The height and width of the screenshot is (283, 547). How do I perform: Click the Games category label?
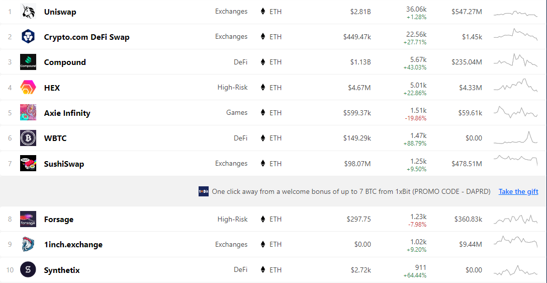click(237, 112)
